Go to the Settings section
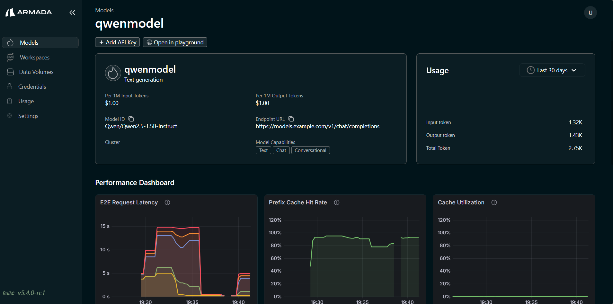 tap(40, 116)
